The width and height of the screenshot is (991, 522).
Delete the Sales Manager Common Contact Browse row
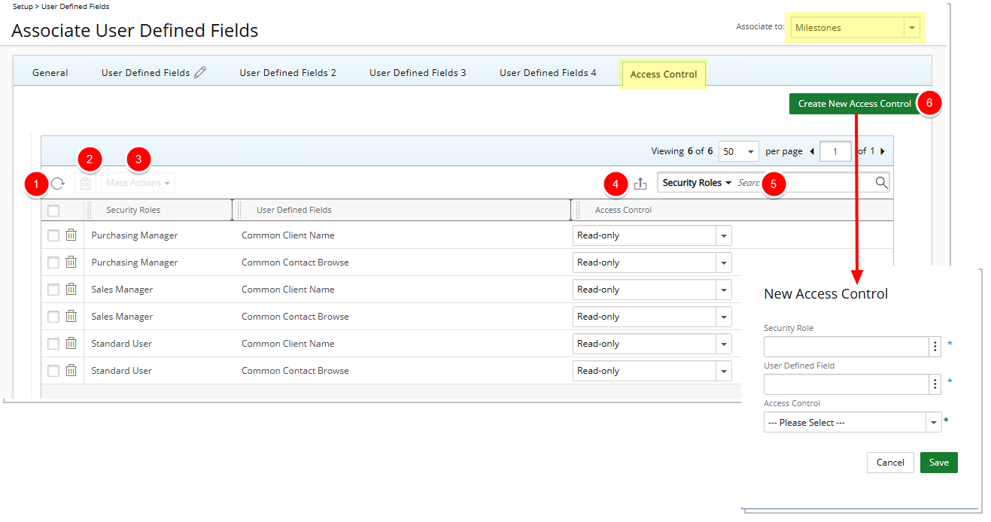[x=71, y=316]
